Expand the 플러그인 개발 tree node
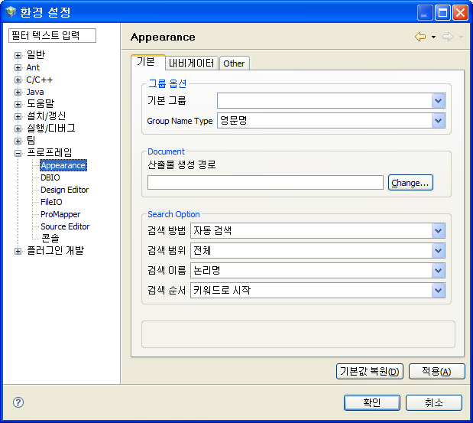 point(18,251)
